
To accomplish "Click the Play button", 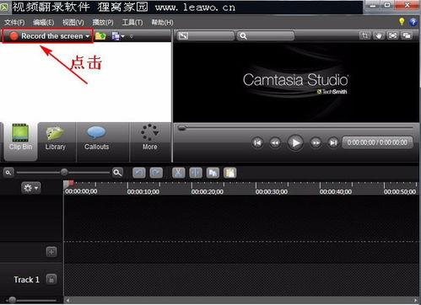I will pos(295,142).
